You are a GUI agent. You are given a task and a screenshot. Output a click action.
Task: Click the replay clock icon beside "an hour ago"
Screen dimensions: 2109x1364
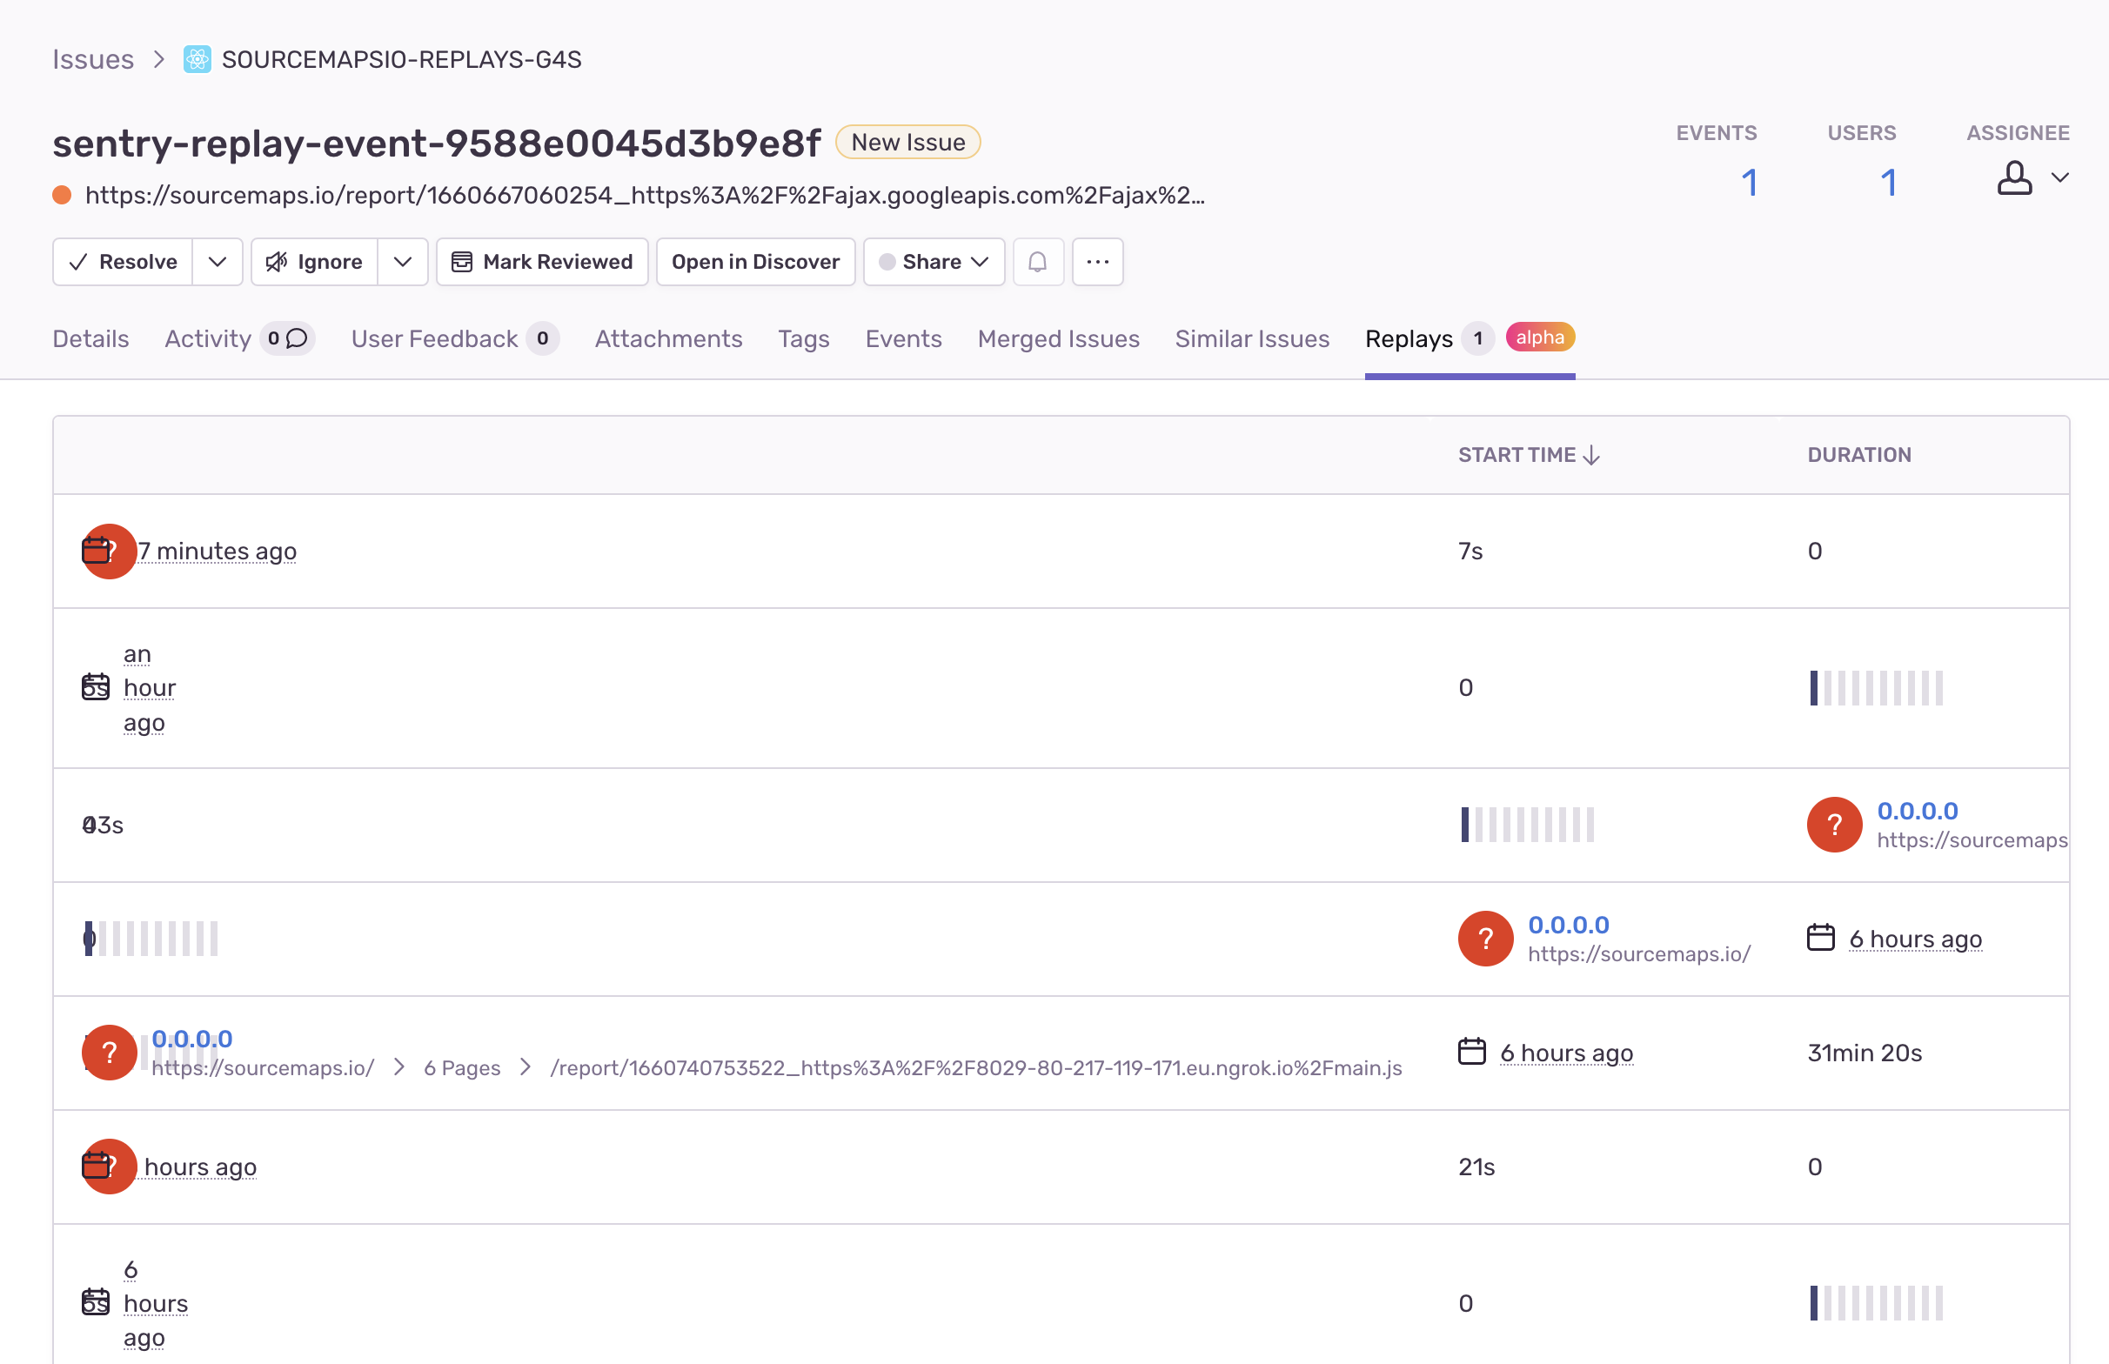pos(95,687)
